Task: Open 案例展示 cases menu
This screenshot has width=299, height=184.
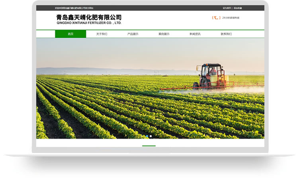Action: [x=164, y=34]
